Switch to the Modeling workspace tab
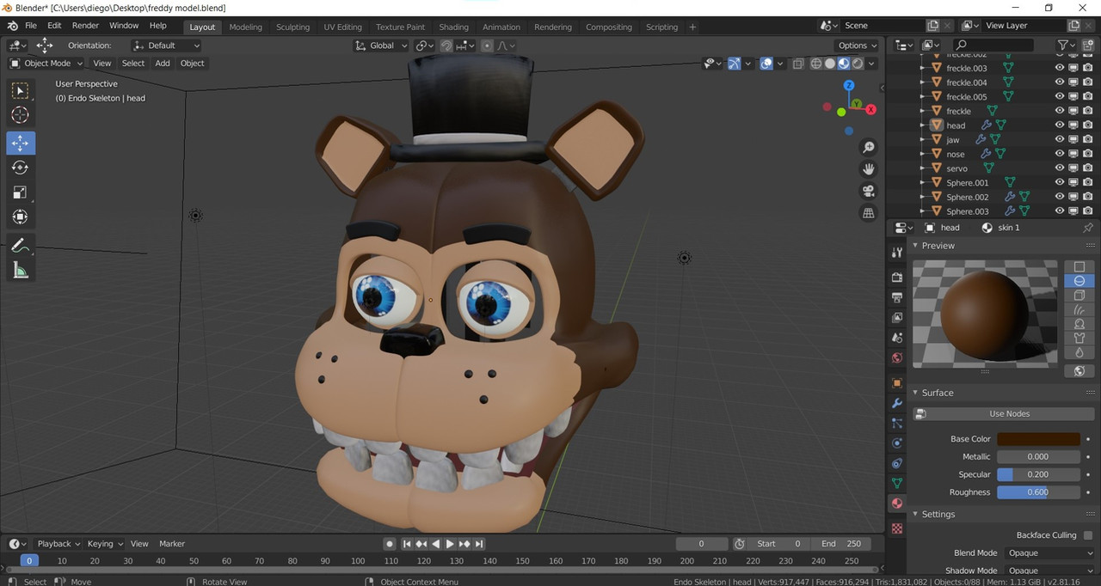 pos(245,27)
